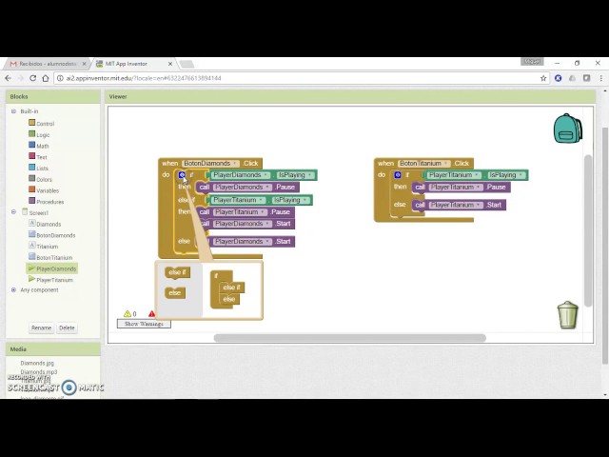Open BotonDiamonds dropdown in the when block
609x457 pixels.
210,163
